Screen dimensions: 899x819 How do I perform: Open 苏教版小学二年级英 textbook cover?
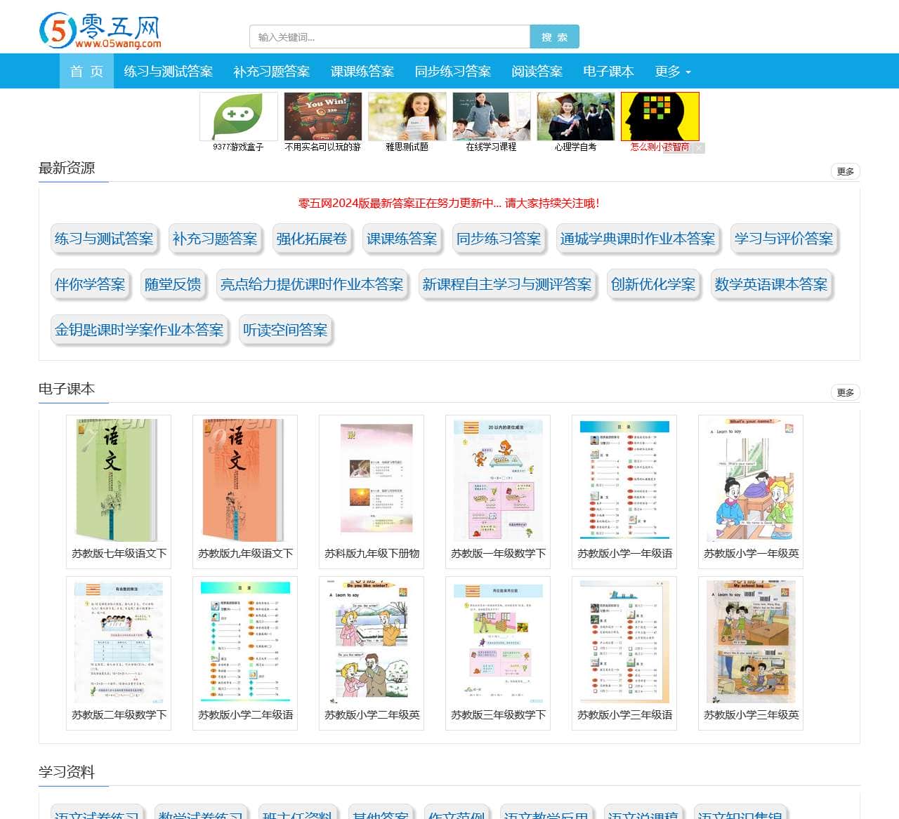372,642
